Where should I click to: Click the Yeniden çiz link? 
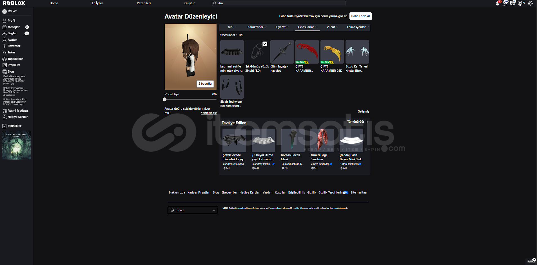[x=209, y=113]
